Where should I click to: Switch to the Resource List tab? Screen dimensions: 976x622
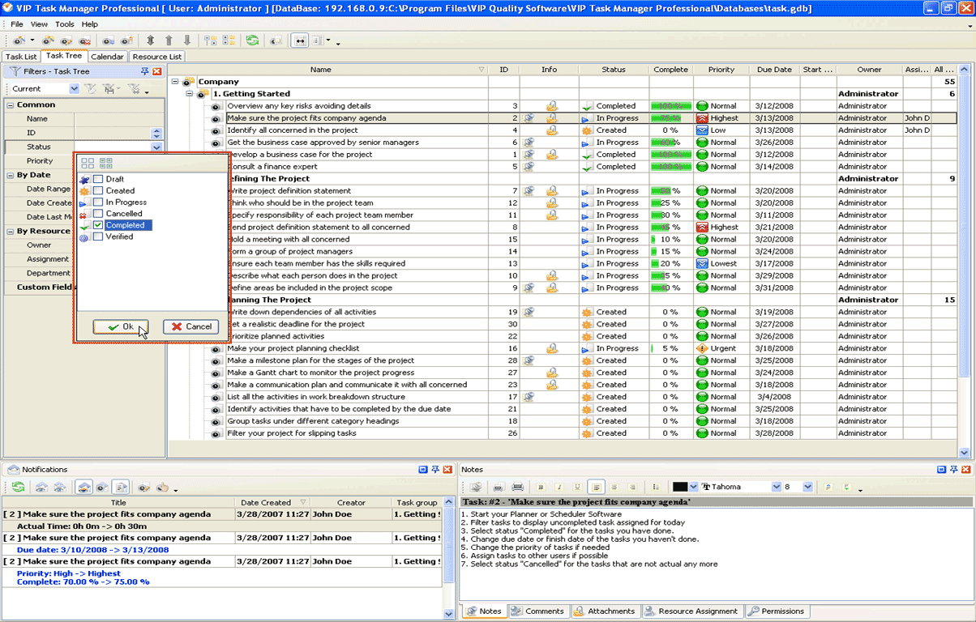tap(156, 57)
